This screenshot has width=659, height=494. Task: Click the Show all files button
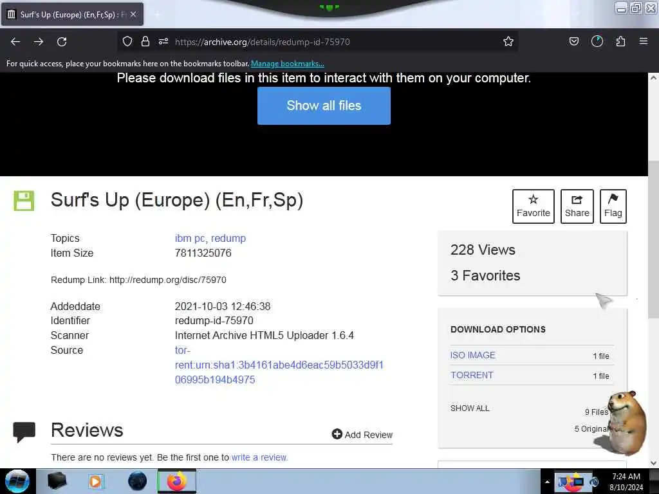[x=324, y=105]
